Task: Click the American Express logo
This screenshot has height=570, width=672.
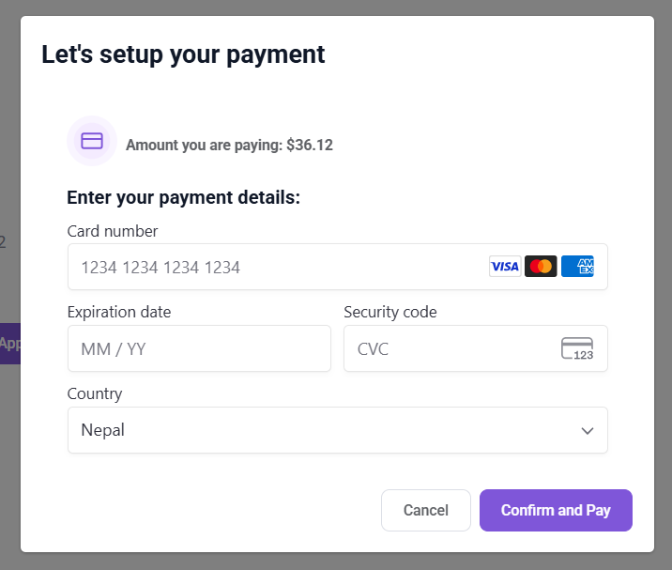Action: pyautogui.click(x=577, y=267)
